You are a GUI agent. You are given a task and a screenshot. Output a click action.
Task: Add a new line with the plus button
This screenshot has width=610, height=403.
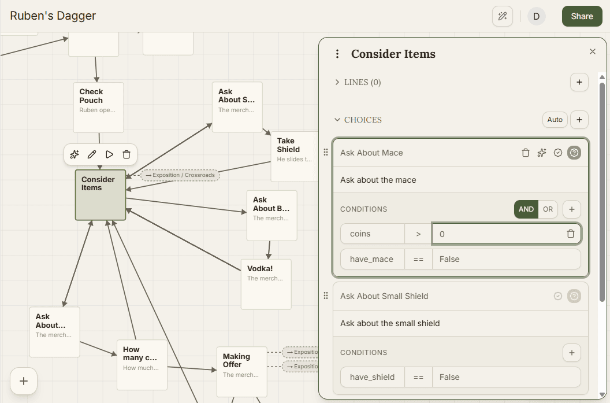(579, 82)
